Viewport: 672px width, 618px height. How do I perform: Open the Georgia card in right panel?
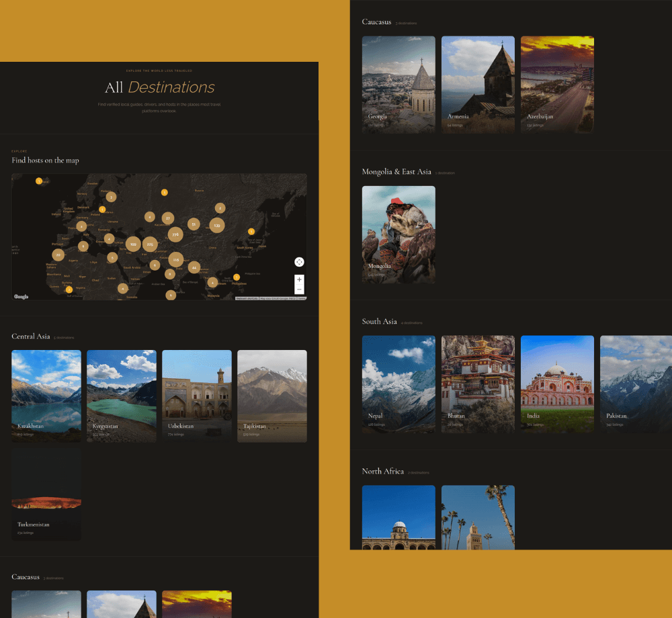click(x=398, y=85)
